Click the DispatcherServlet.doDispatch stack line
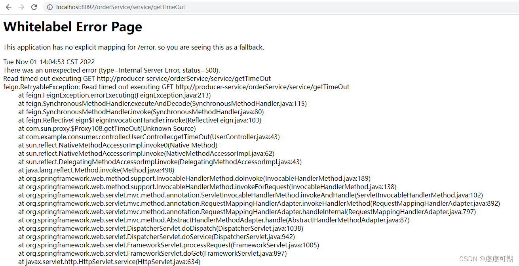Screen dimensions: 519x266 (161, 228)
